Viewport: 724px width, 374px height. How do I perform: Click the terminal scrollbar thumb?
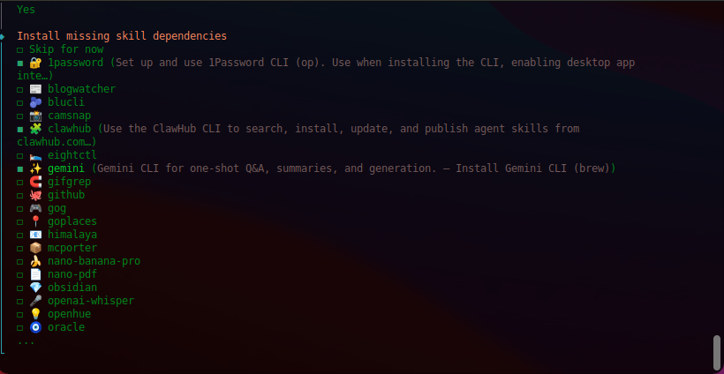[x=717, y=353]
